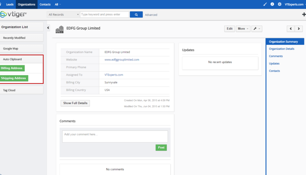Screen dimensions: 306x175
Task: Click the Billing Address clipboard button
Action: (12, 68)
